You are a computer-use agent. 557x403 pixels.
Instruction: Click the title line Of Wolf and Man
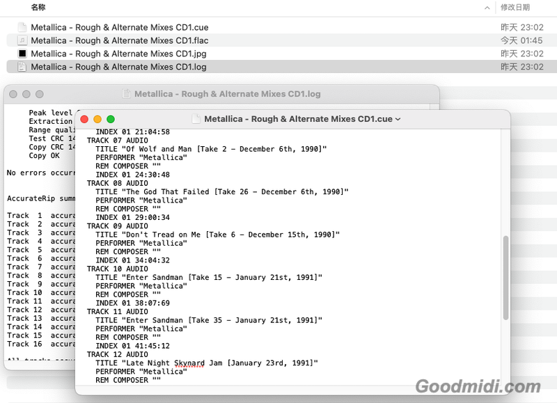211,149
